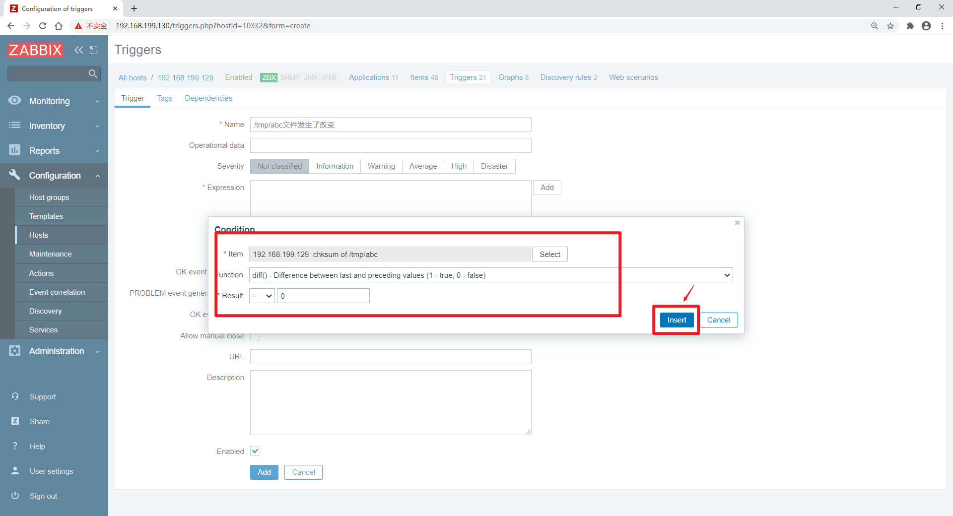Image resolution: width=953 pixels, height=516 pixels.
Task: Click the Inventory list icon
Action: coord(15,126)
